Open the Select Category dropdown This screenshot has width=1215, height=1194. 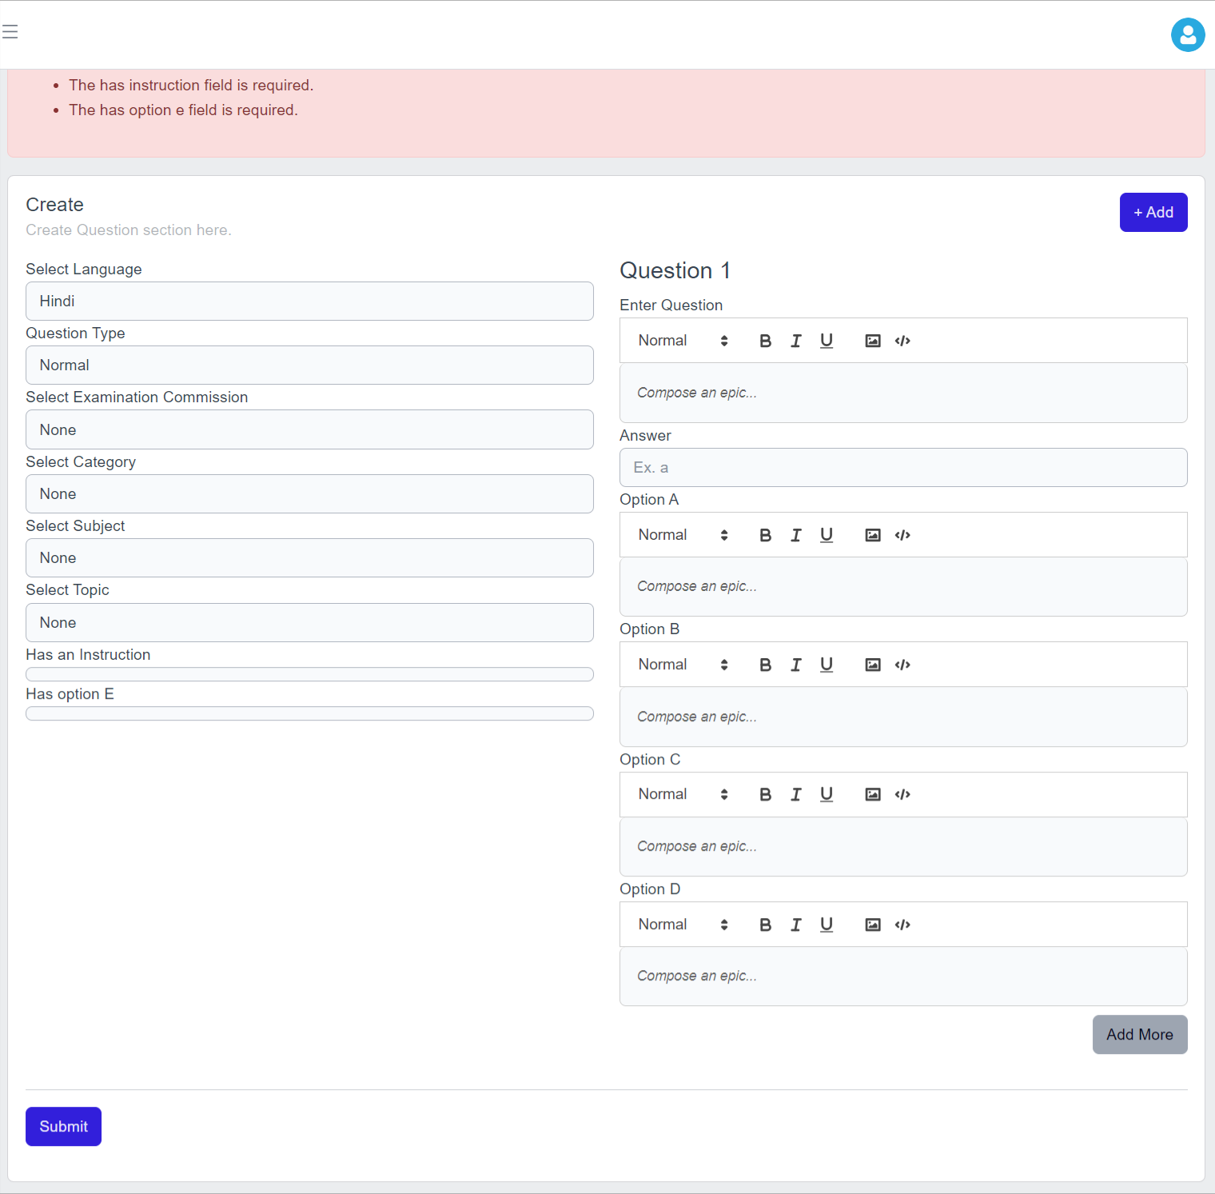pos(309,494)
